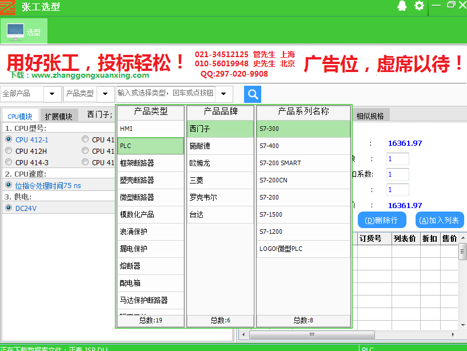Image resolution: width=467 pixels, height=351 pixels.
Task: Select series LOGO!微型PLC
Action: pos(304,249)
